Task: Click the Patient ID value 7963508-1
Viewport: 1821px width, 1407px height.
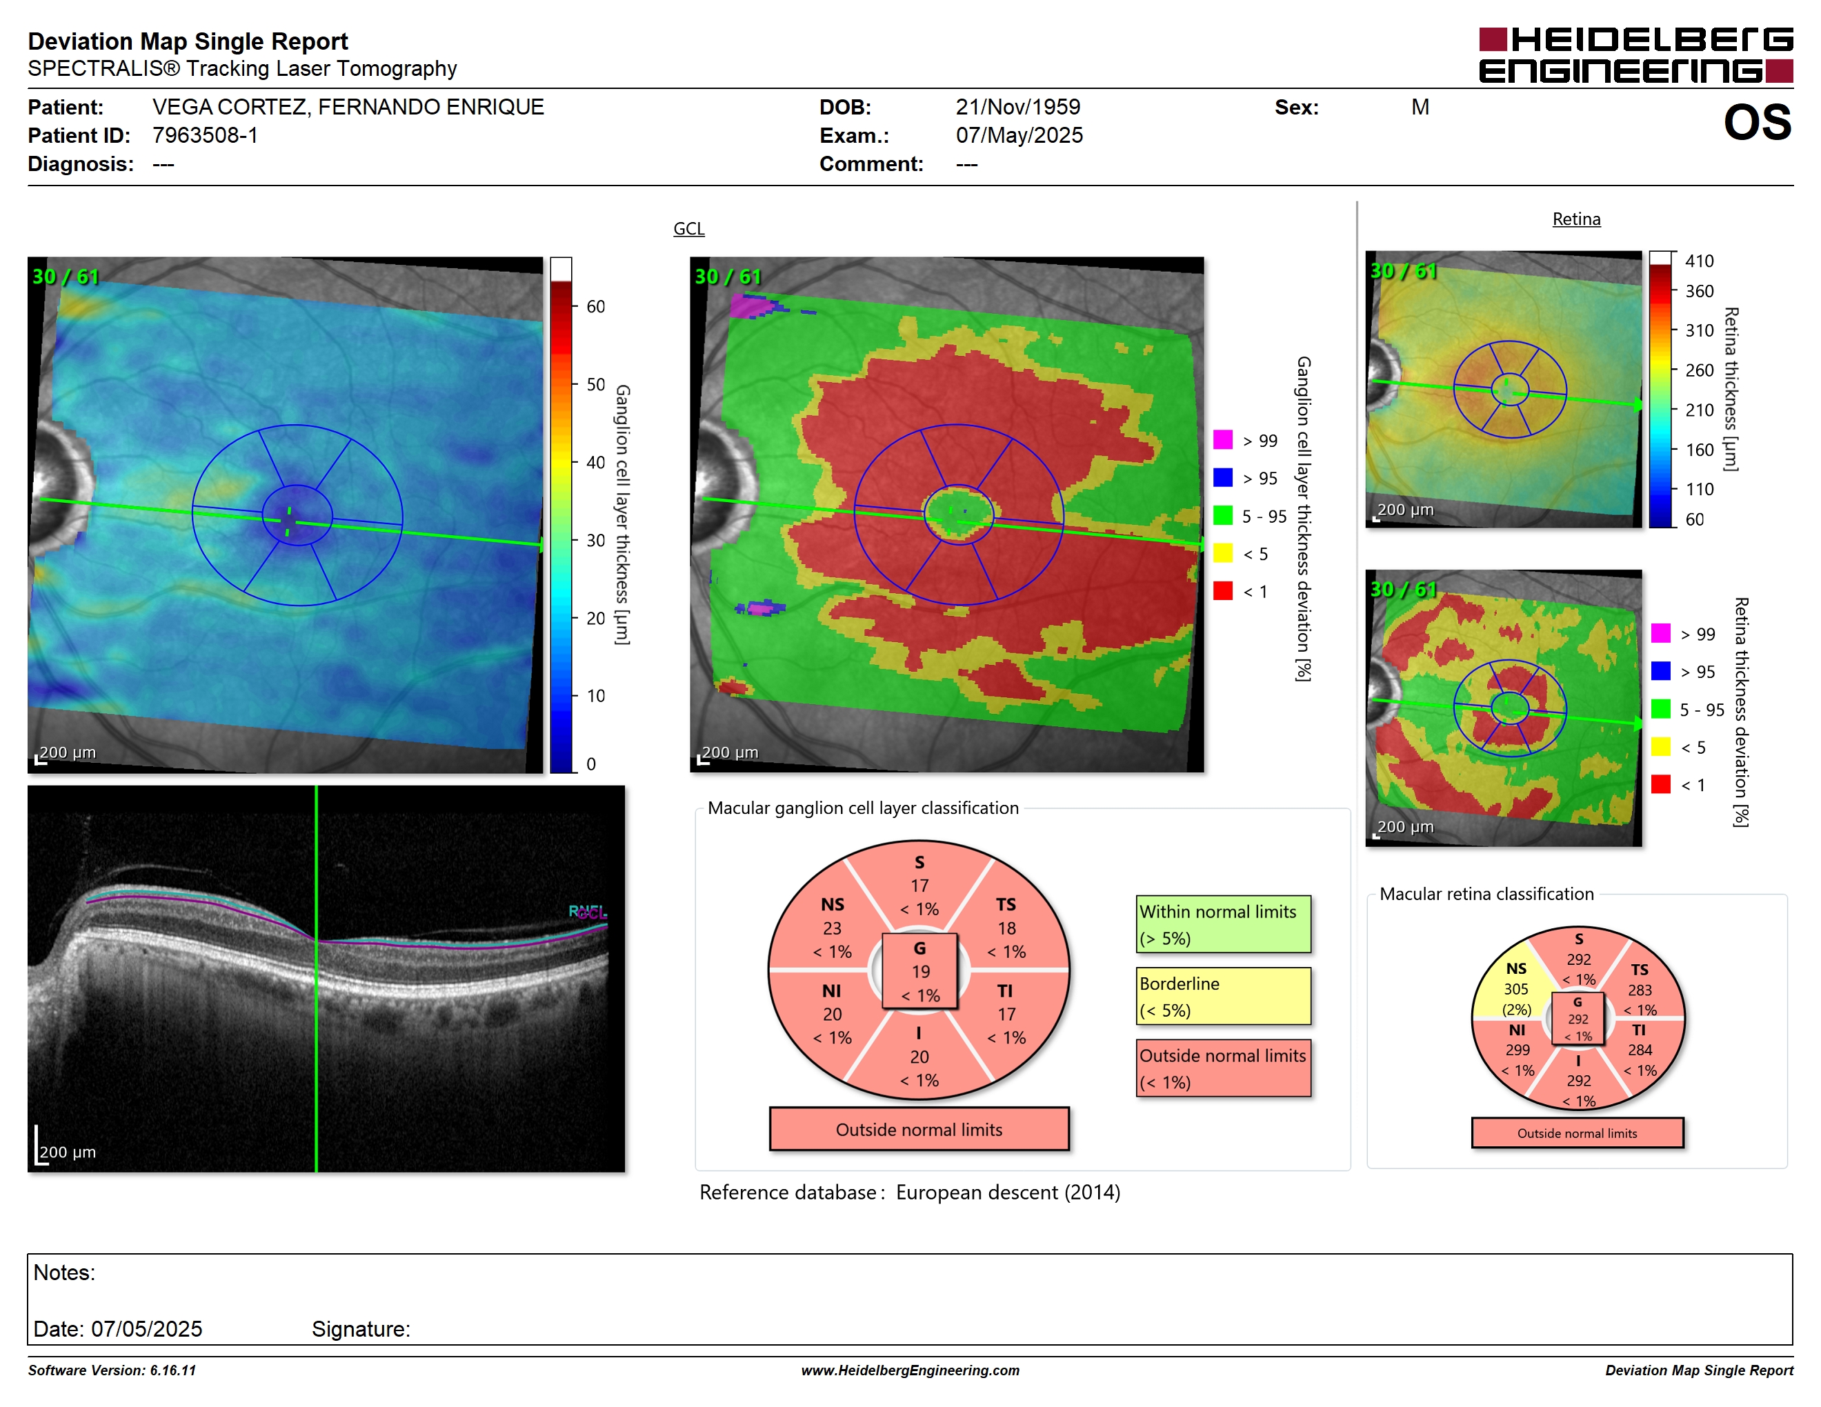Action: (x=205, y=135)
